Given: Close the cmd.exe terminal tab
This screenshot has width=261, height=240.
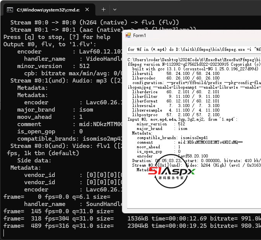Looking at the screenshot, I should tap(87, 10).
